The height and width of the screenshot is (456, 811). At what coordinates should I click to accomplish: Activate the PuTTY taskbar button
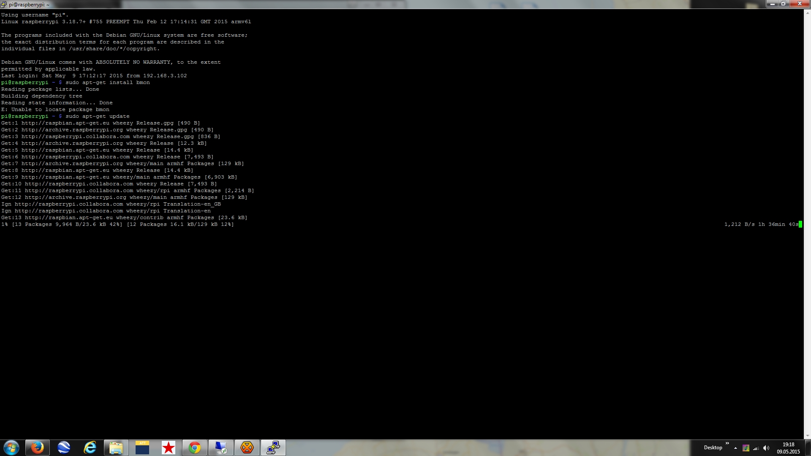pyautogui.click(x=273, y=448)
